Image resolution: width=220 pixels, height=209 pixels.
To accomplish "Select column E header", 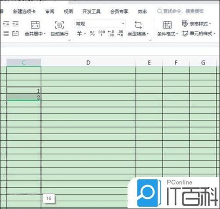I will [x=149, y=63].
